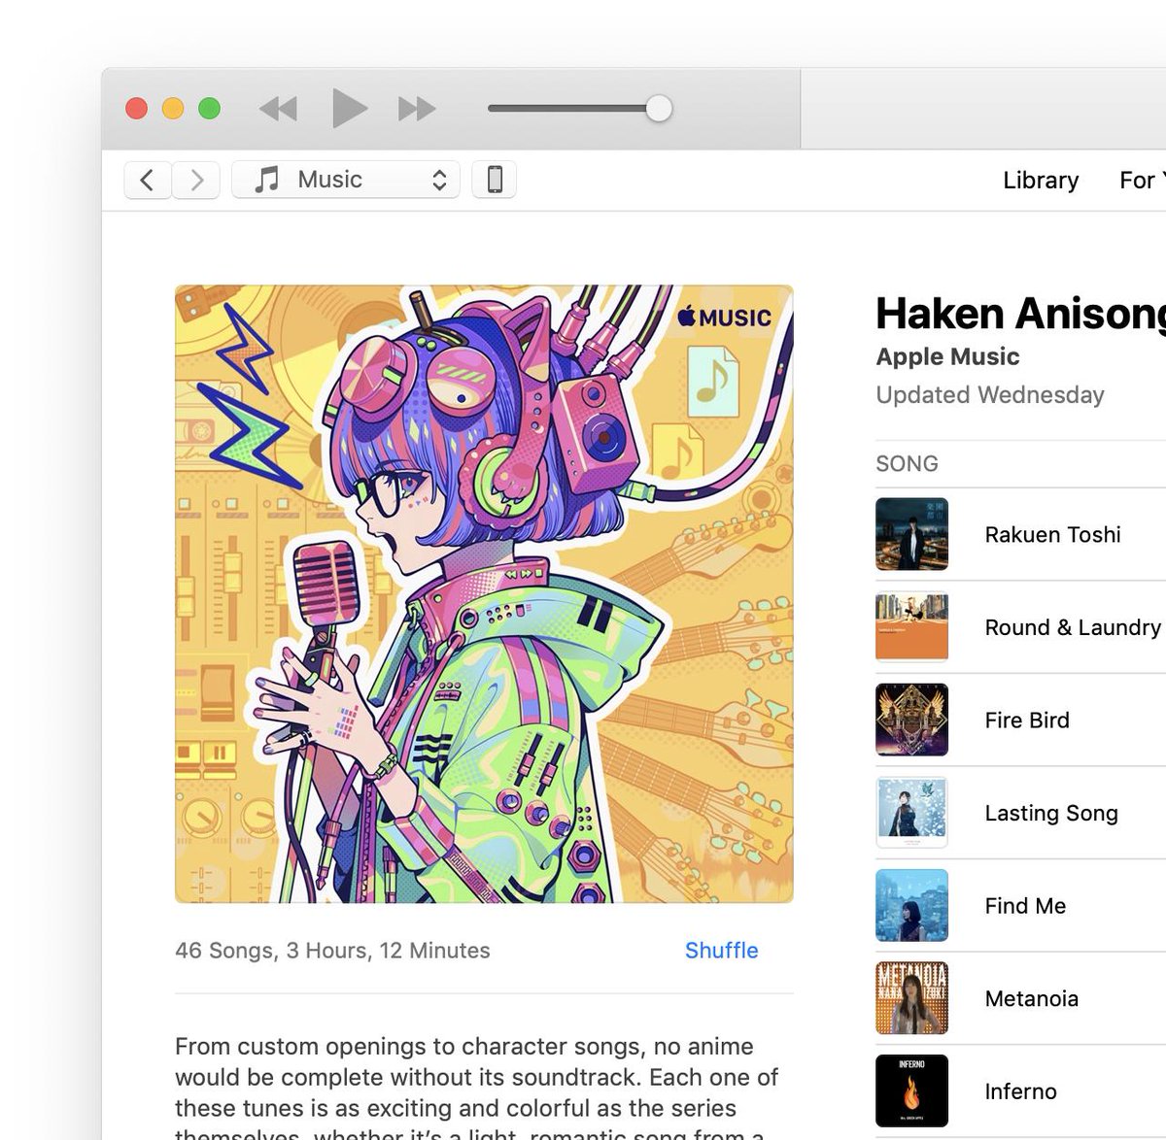This screenshot has width=1166, height=1140.
Task: Click the song title Find Me
Action: click(1025, 906)
